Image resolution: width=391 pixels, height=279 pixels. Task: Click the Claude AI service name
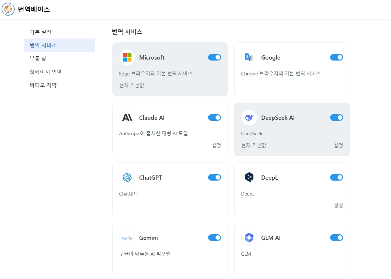(152, 118)
